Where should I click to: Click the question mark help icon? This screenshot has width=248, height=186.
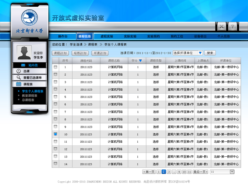pyautogui.click(x=233, y=26)
